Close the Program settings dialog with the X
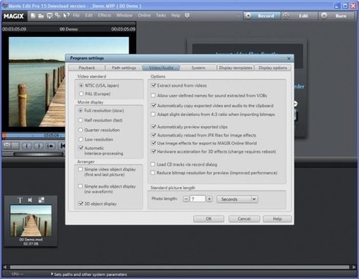Screen dimensions: 359x279 click(x=289, y=58)
